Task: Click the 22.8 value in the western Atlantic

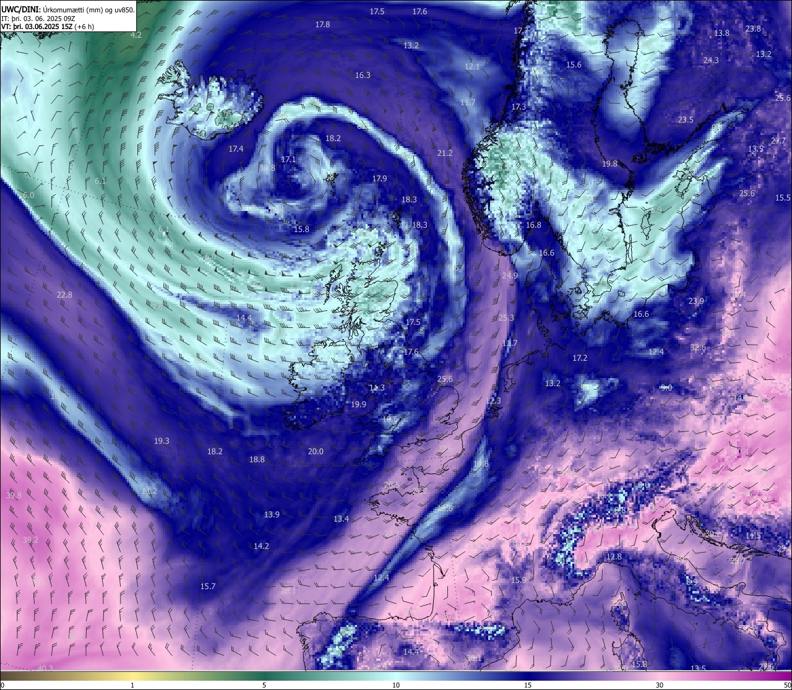Action: (64, 295)
